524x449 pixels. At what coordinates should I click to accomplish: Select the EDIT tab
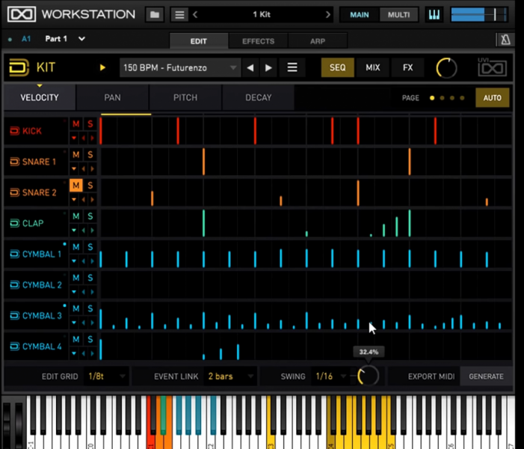[199, 41]
